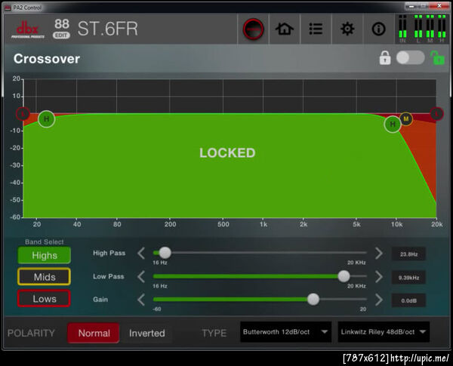Set polarity to Inverted
Screen dimensions: 453x366
146,333
